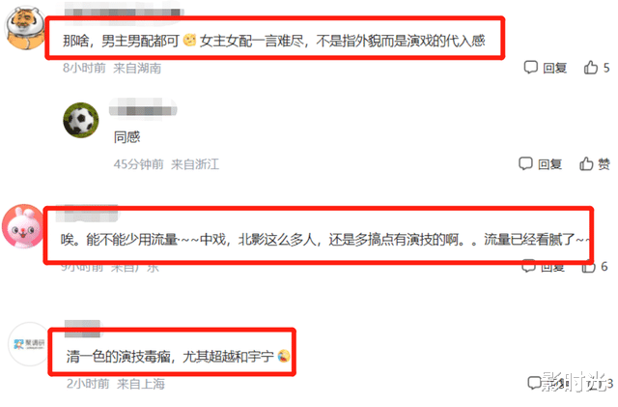Select comment text starting with 唉。能不能少用流量
This screenshot has height=407, width=618.
(325, 239)
